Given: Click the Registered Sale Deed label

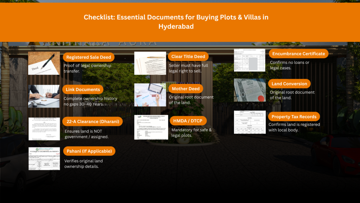Looking at the screenshot, I should (x=89, y=57).
